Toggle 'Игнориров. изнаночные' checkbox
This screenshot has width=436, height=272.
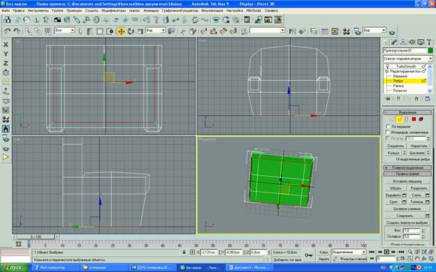(x=388, y=133)
